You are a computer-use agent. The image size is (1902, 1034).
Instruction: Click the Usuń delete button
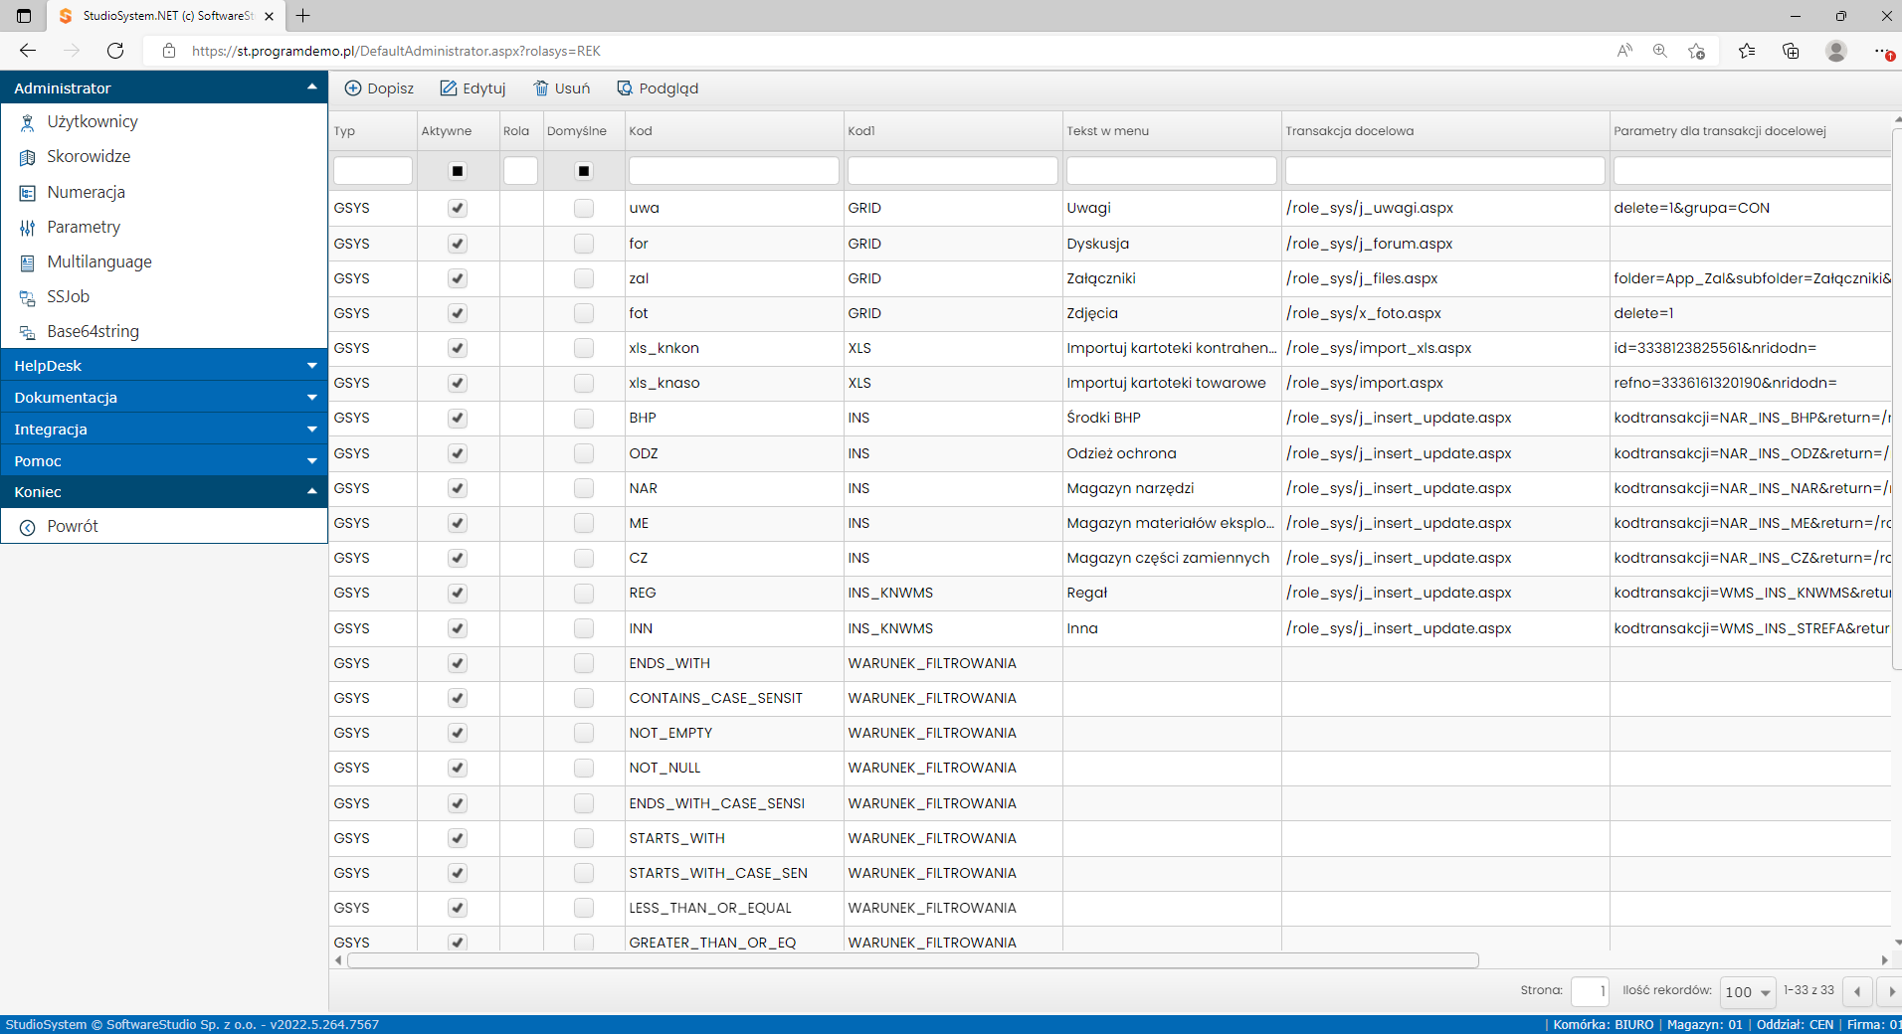tap(562, 88)
